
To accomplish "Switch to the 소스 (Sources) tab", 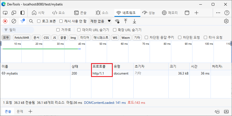I will (x=102, y=13).
